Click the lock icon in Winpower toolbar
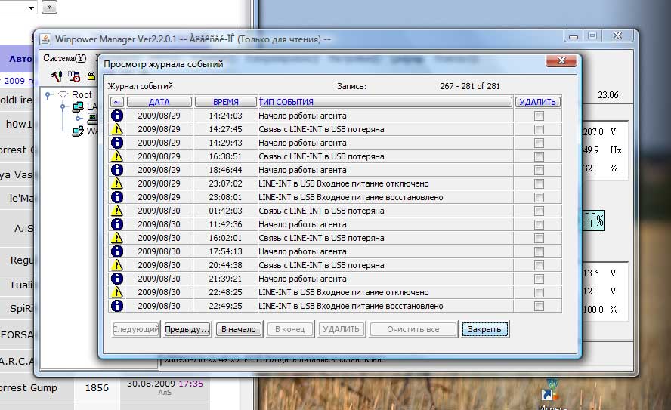This screenshot has width=671, height=410. (x=91, y=76)
